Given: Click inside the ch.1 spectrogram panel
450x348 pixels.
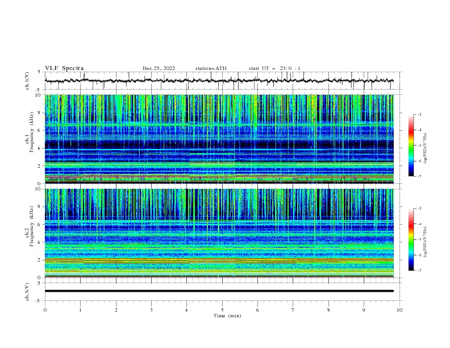Looking at the screenshot, I should 219,139.
